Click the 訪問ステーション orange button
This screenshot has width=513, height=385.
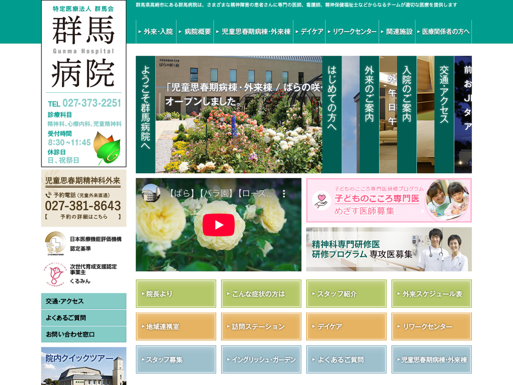[x=261, y=326]
